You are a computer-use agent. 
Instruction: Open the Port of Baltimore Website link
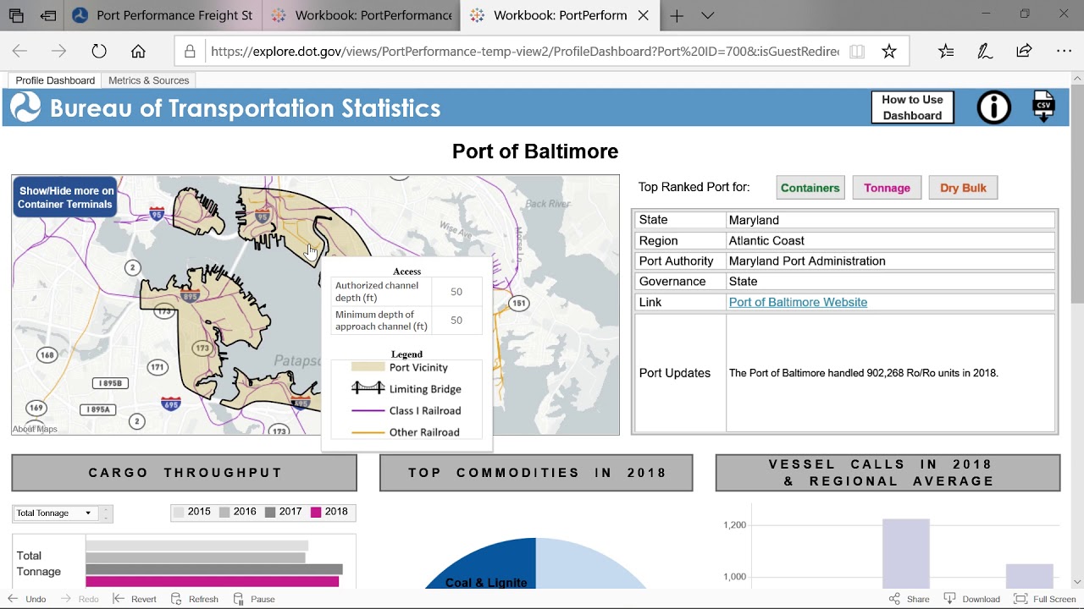(798, 302)
